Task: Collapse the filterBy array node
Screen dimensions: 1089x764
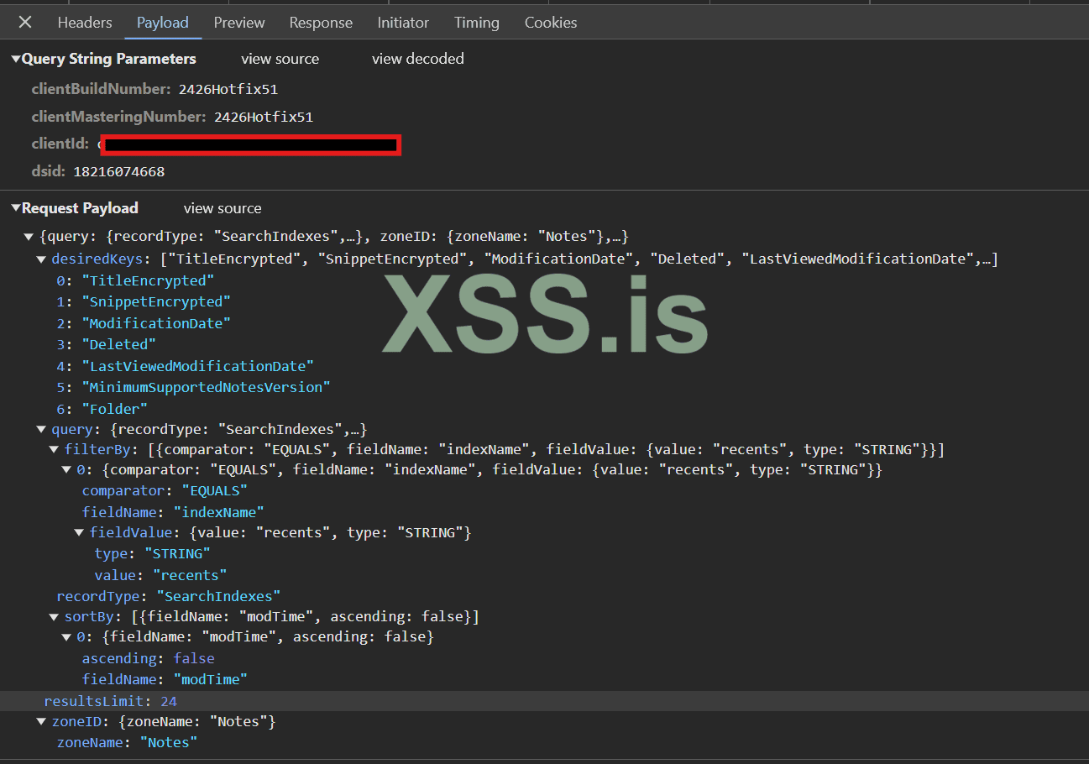Action: click(x=54, y=451)
